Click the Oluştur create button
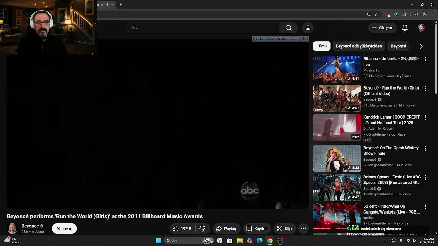 pyautogui.click(x=382, y=28)
